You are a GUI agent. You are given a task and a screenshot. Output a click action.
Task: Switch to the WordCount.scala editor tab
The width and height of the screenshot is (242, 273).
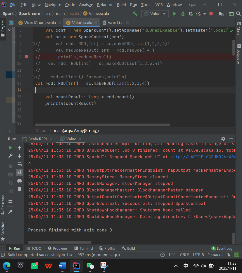[40, 23]
